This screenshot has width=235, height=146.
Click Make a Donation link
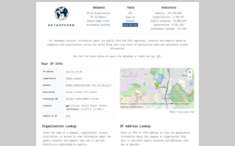click(x=182, y=104)
